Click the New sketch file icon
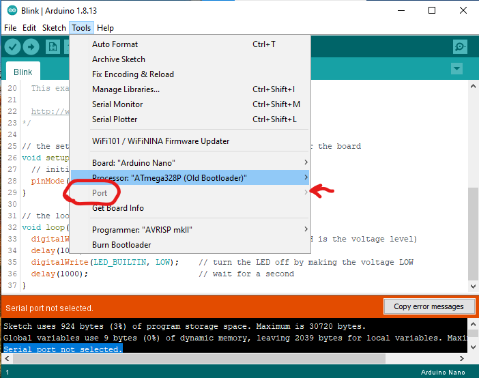 click(x=53, y=47)
